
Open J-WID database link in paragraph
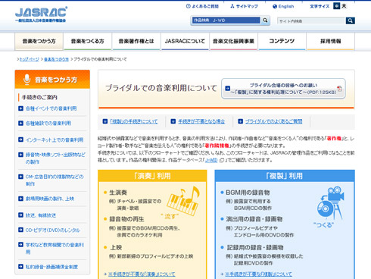pos(211,160)
